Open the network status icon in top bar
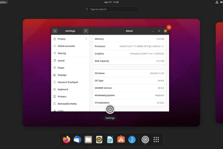 pos(217,2)
